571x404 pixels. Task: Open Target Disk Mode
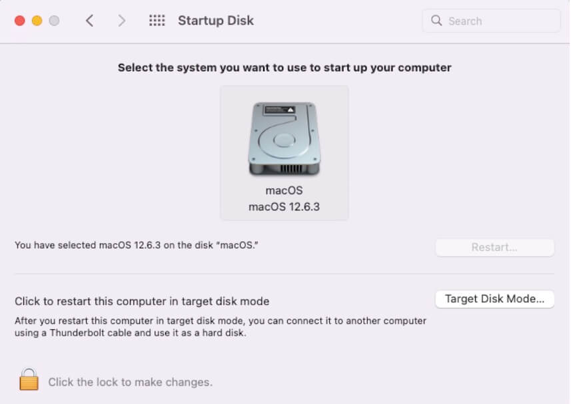tap(494, 300)
